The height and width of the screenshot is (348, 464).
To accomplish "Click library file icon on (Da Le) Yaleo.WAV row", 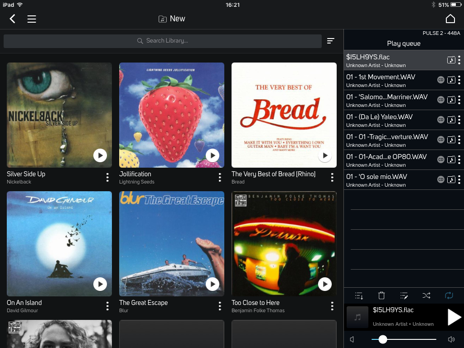I will click(451, 120).
